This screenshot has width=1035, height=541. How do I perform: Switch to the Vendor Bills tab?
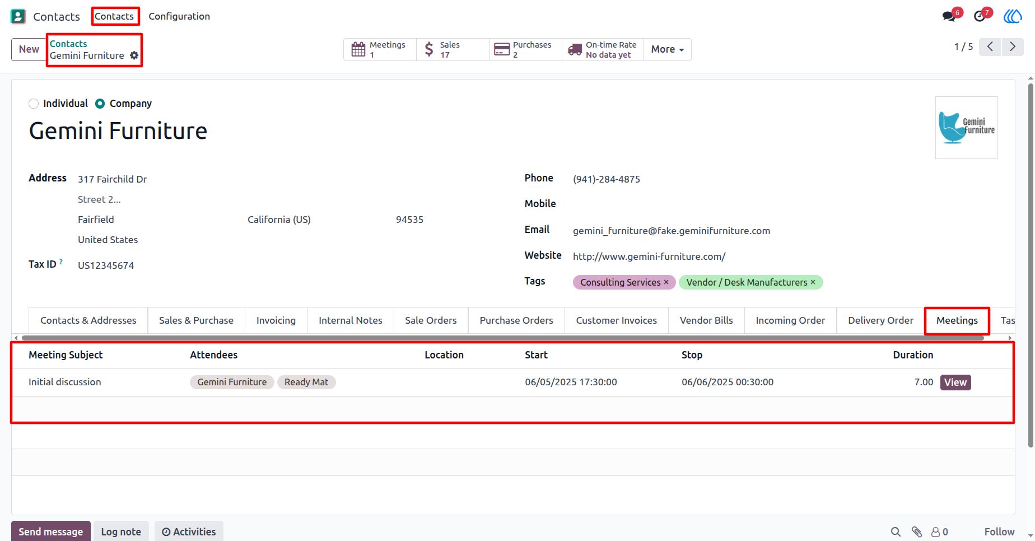pyautogui.click(x=706, y=320)
